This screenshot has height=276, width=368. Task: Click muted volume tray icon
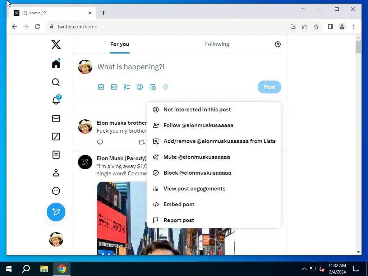[x=321, y=269]
